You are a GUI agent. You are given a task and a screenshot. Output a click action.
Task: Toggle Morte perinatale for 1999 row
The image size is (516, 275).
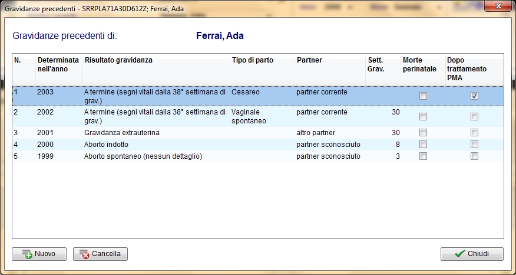pos(423,156)
